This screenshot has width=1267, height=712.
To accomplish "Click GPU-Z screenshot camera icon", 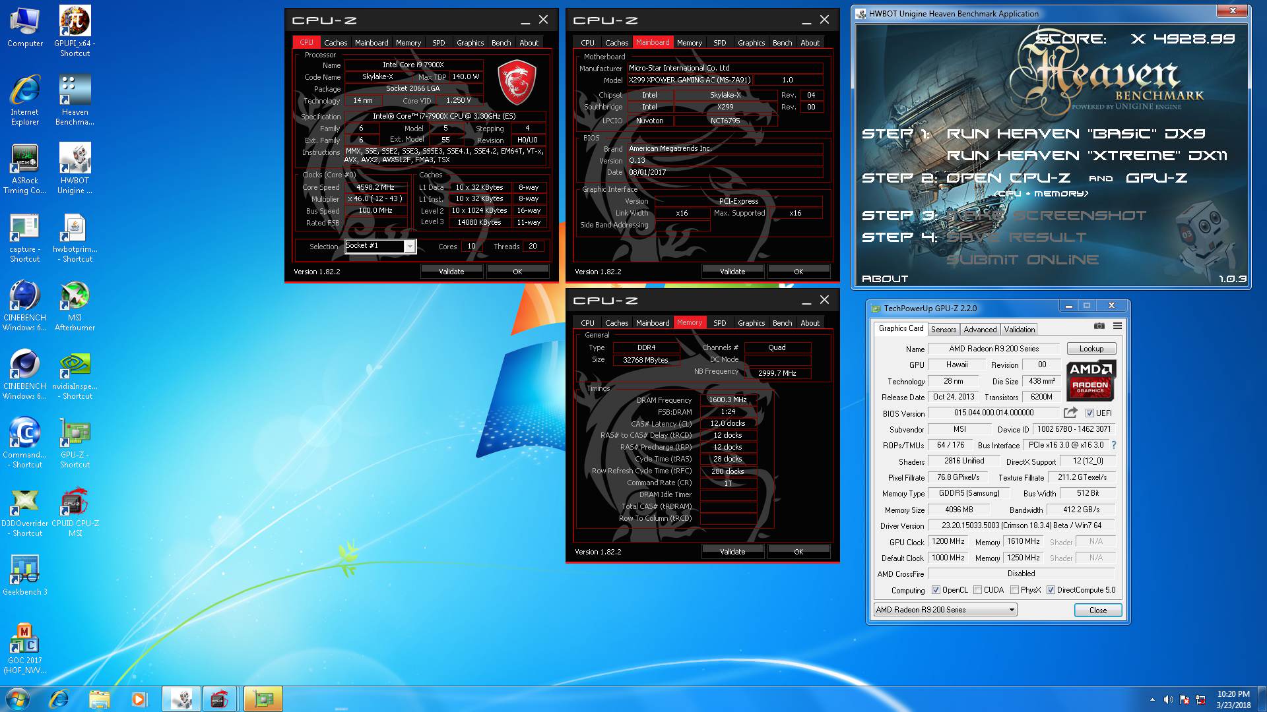I will (1099, 326).
